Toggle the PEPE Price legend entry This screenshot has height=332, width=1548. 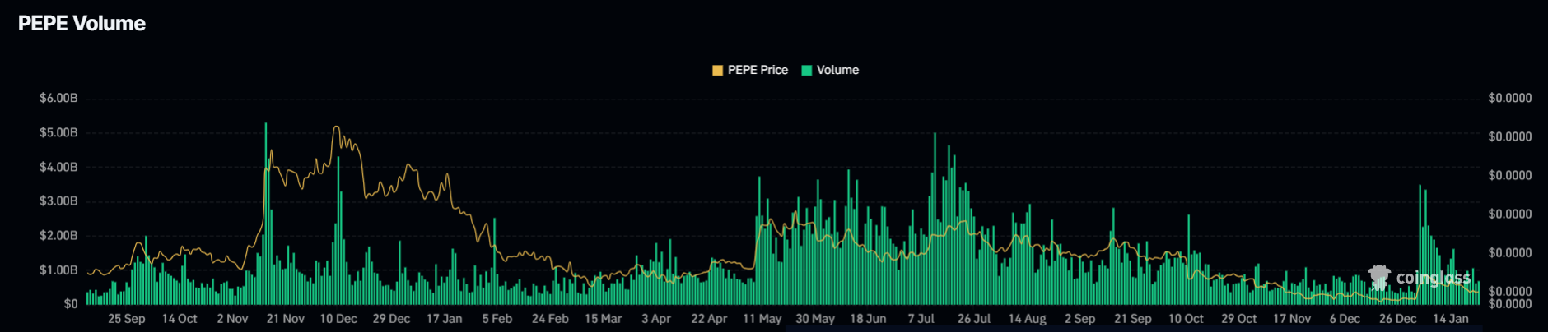coord(750,70)
